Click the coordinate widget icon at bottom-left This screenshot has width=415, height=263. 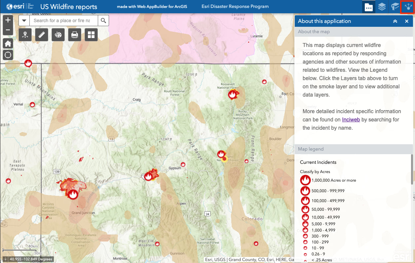(x=5, y=259)
